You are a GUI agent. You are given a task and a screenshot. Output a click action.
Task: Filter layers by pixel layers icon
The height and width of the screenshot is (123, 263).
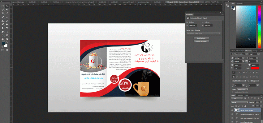[245, 98]
